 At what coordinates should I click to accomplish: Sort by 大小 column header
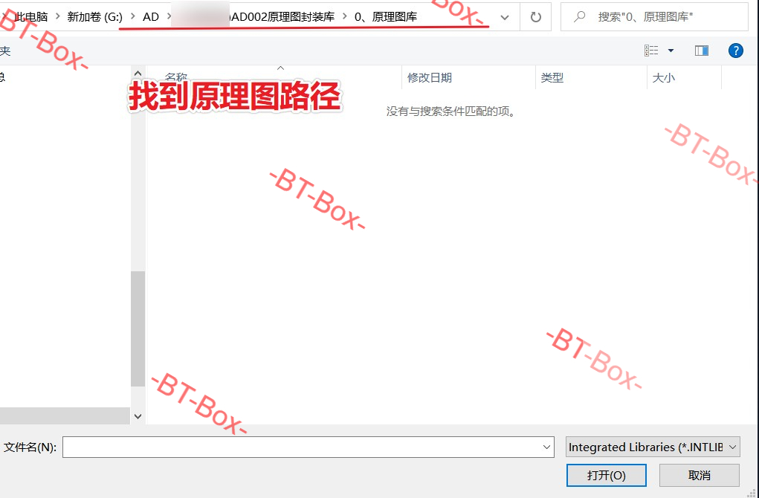[x=684, y=77]
